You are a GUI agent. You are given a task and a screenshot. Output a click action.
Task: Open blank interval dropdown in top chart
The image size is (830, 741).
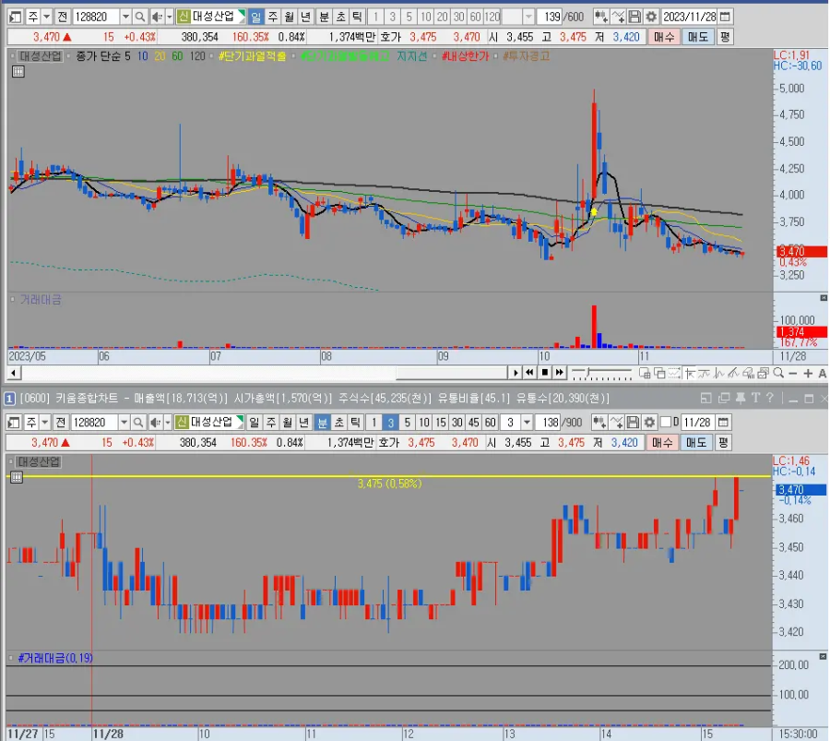[x=528, y=17]
